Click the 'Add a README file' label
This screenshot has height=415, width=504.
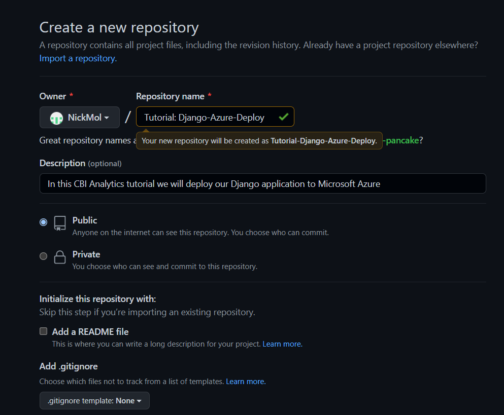tap(90, 332)
